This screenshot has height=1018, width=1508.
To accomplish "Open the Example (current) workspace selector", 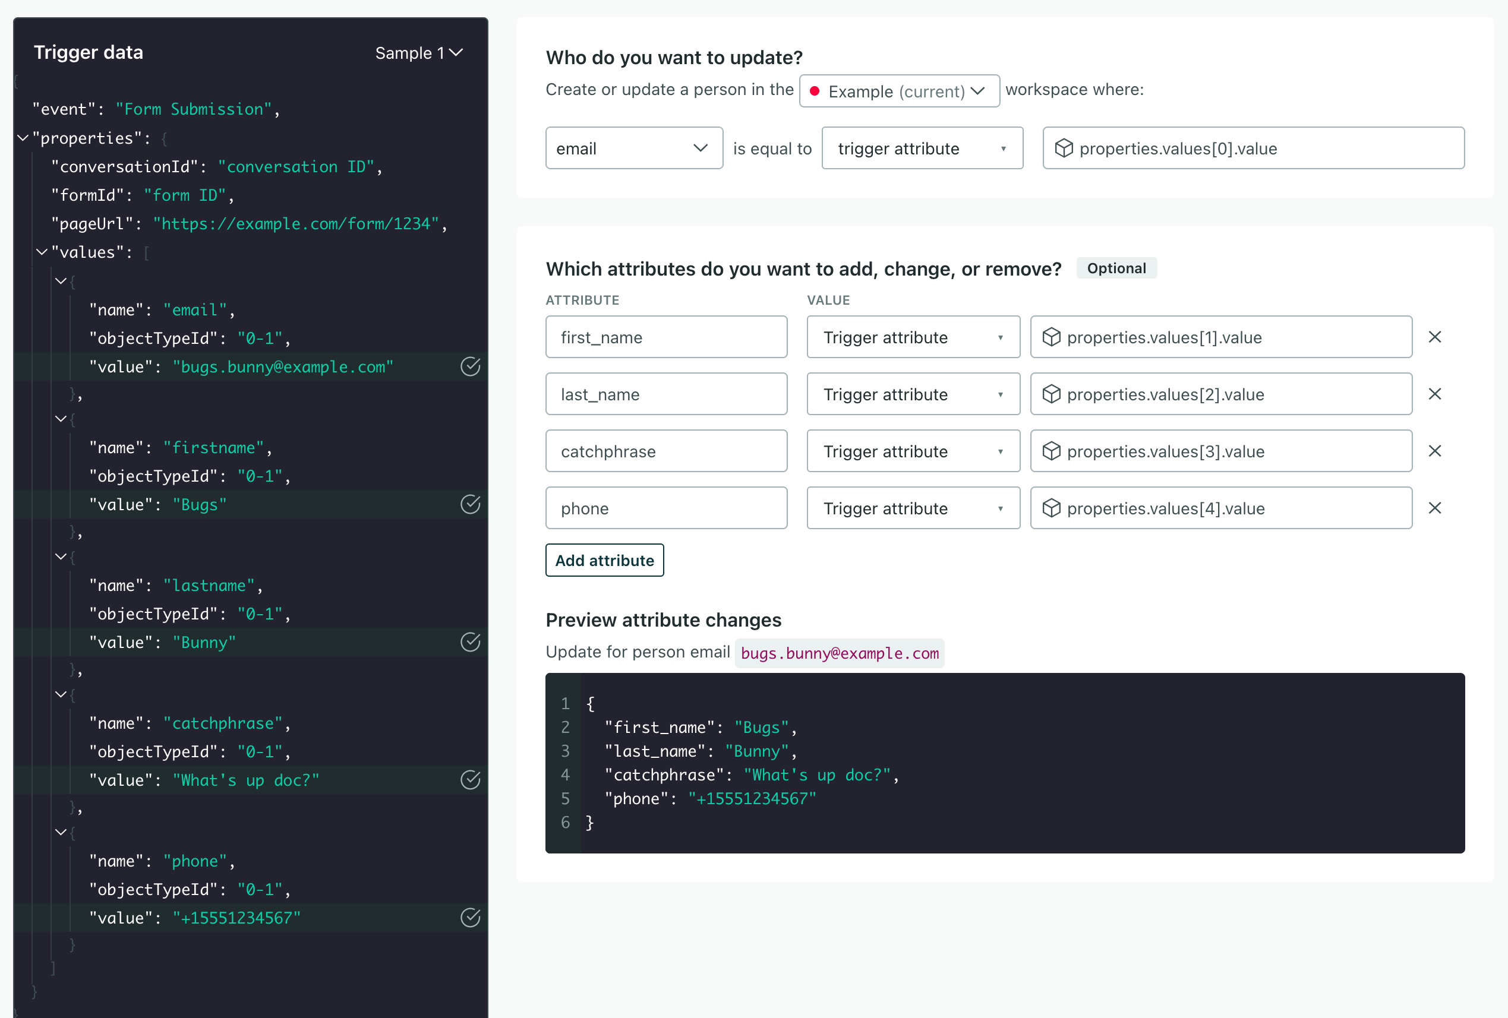I will (x=899, y=91).
